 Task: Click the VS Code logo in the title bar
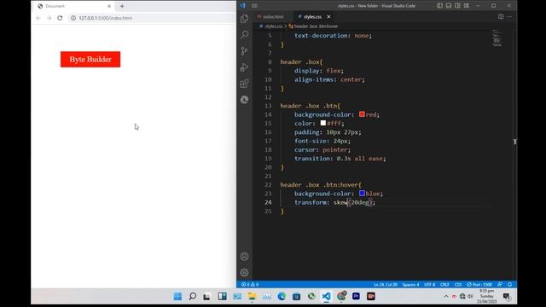click(242, 6)
